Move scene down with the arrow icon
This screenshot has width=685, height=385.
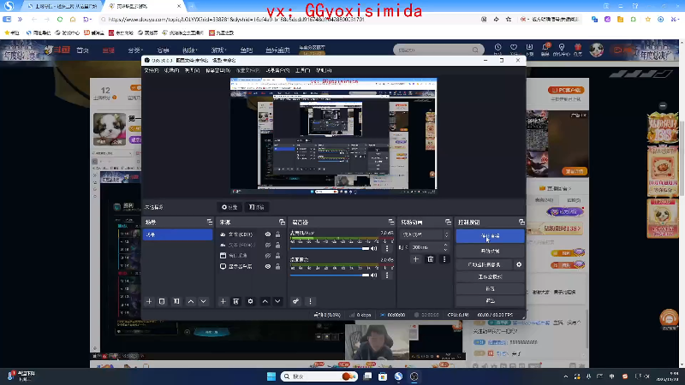203,301
